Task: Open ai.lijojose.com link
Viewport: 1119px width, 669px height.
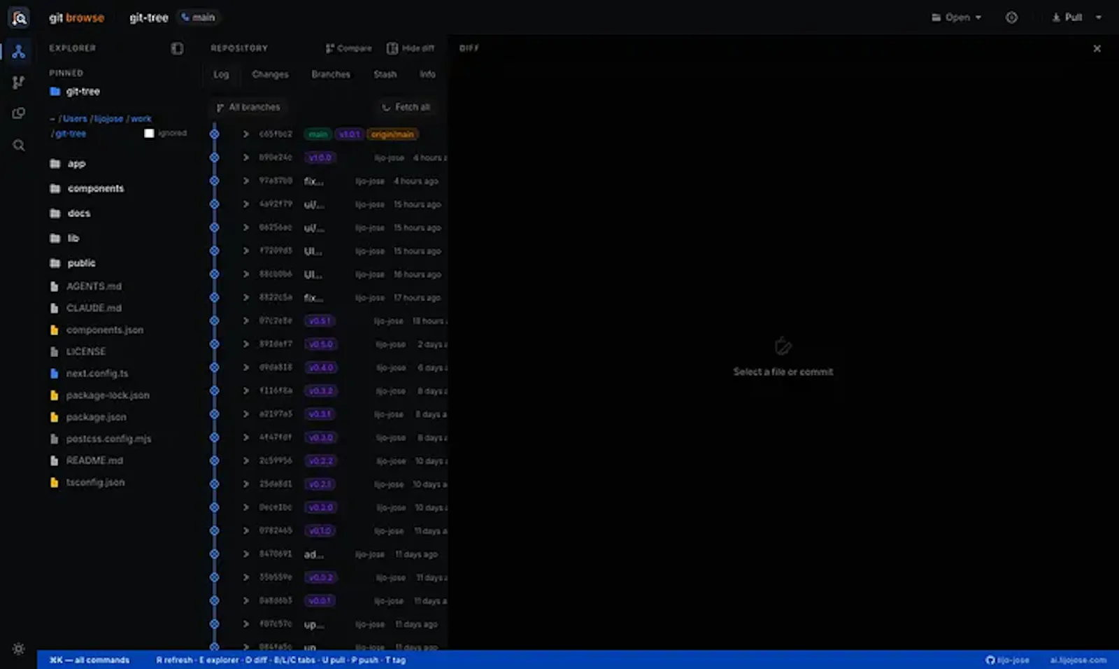Action: click(1078, 660)
